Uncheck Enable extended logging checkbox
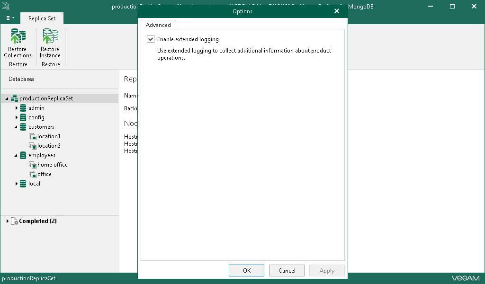Viewport: 485px width, 284px height. 151,39
